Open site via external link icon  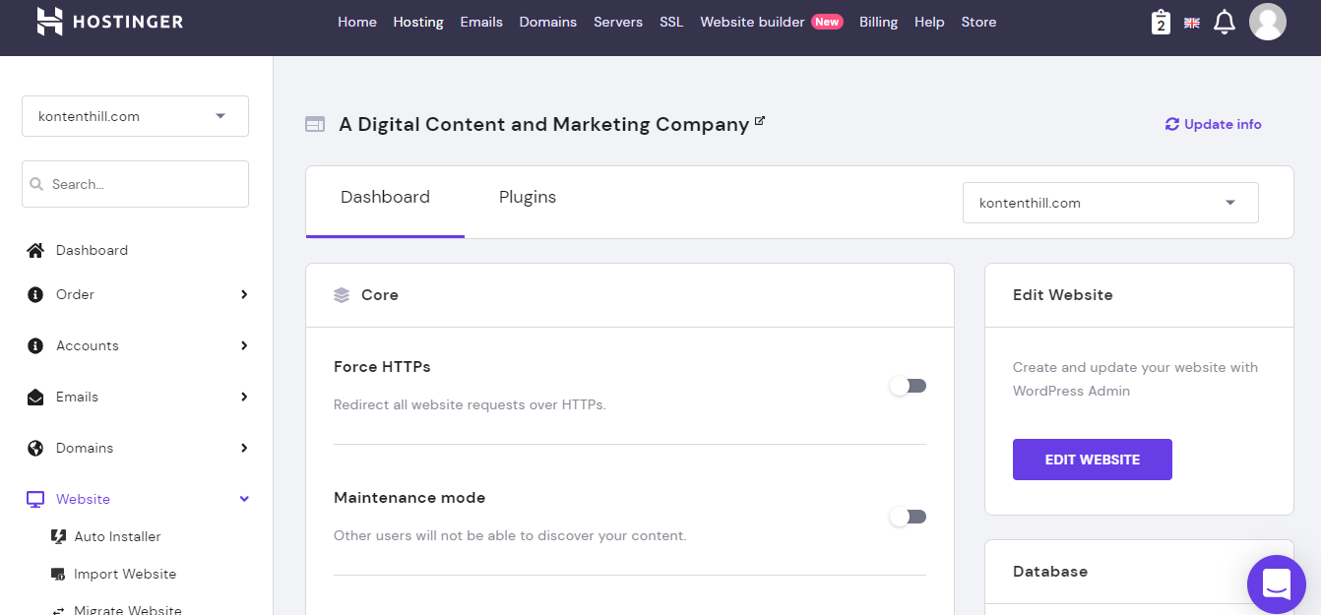(760, 122)
